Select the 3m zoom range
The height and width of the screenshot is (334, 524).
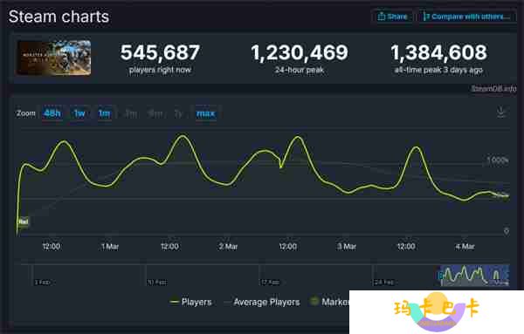(x=131, y=113)
